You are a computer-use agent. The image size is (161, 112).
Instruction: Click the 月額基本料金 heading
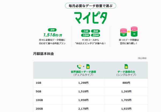click(x=43, y=54)
